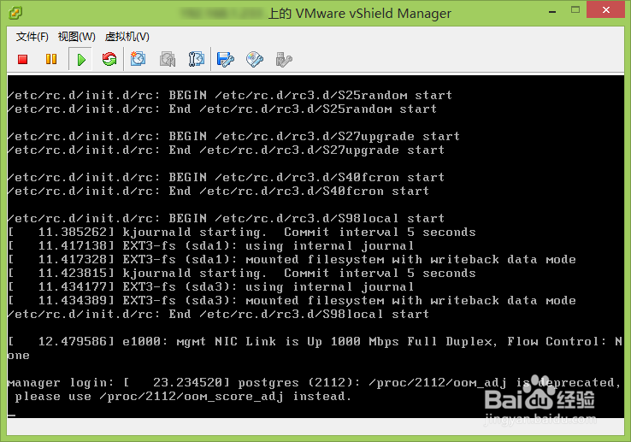631x442 pixels.
Task: Click the 'BEGIN /etc/rc.d/rc3.d/S40fcron start' line
Action: (227, 177)
